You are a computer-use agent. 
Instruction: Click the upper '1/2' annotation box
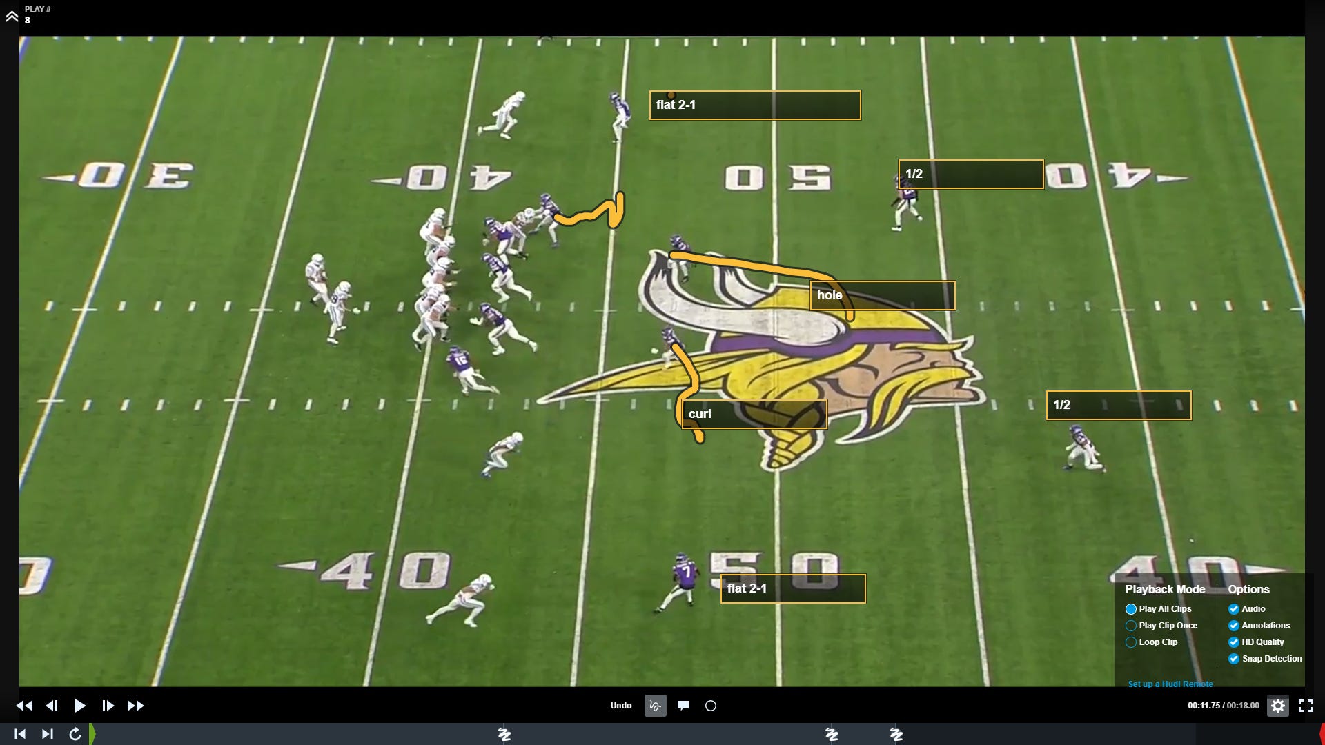tap(971, 174)
